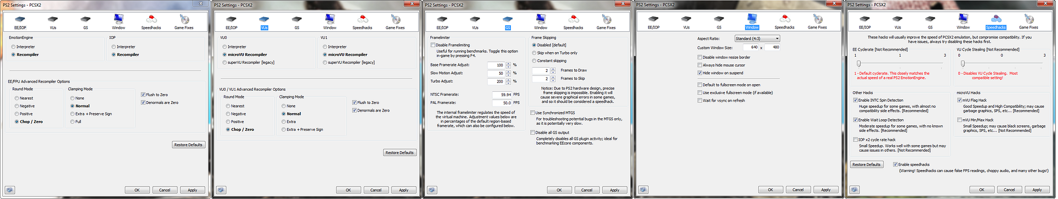Viewport: 1058px width, 199px height.
Task: Switch to Game Fixes tab label in Aspect Ratio window
Action: point(817,27)
